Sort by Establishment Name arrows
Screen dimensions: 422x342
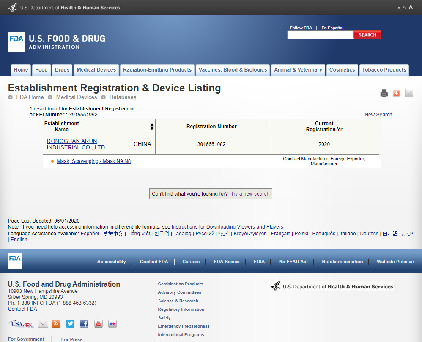[152, 127]
